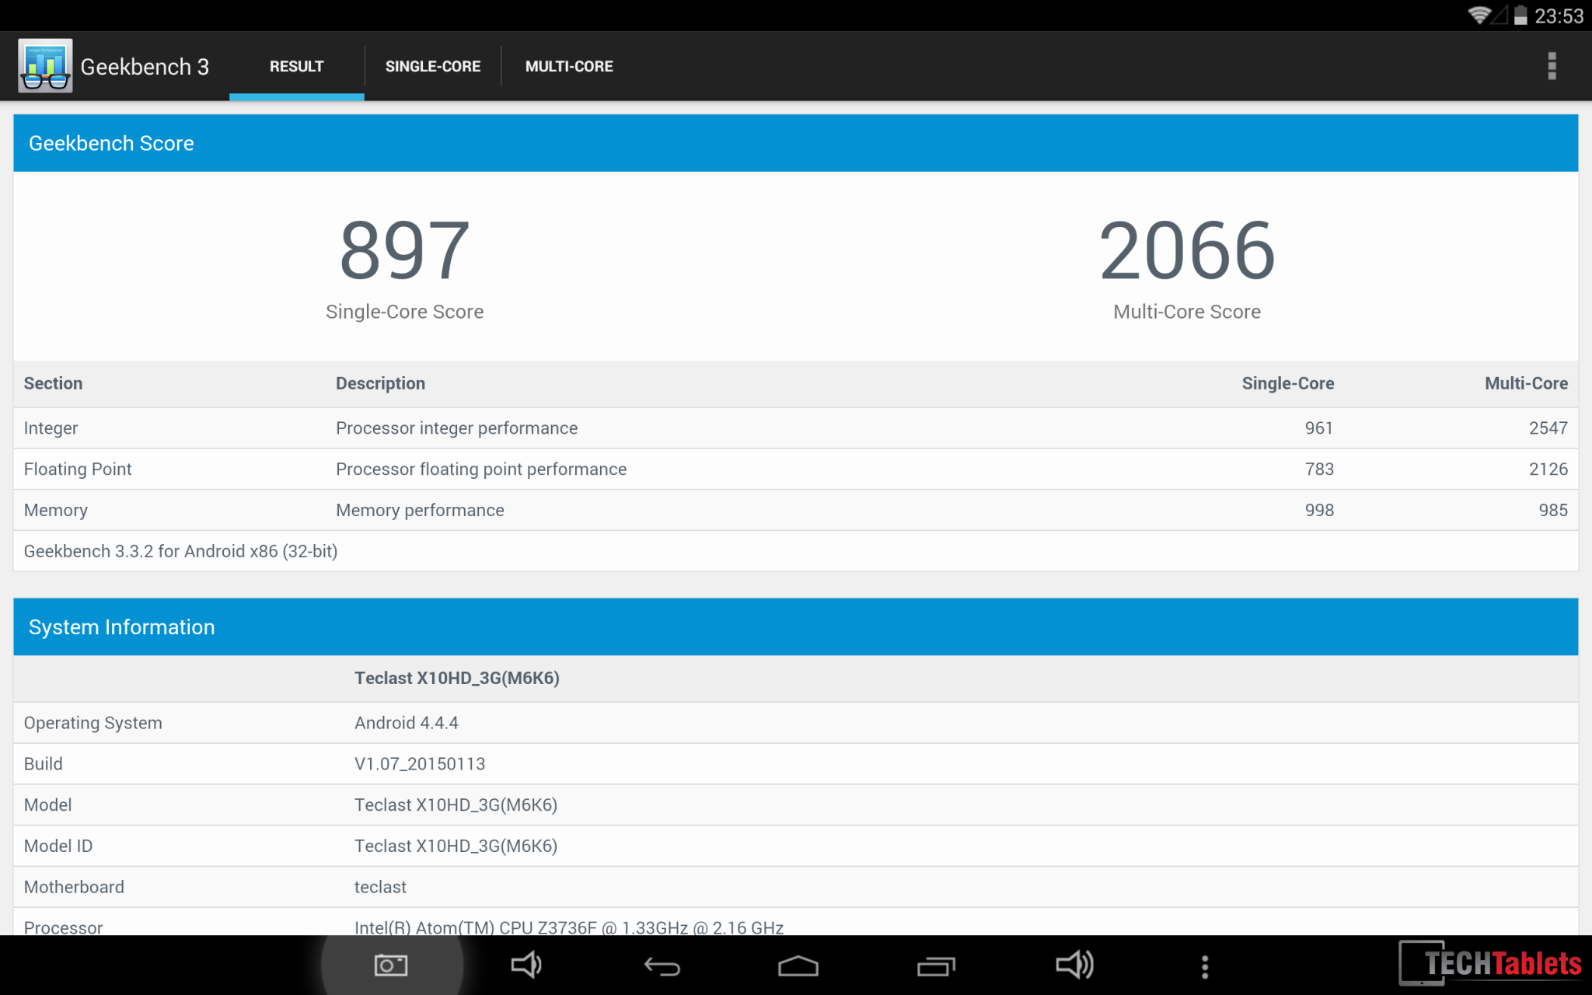1592x995 pixels.
Task: Tap the bold Teclast X10HD_3G(M6K6) heading
Action: 457,679
